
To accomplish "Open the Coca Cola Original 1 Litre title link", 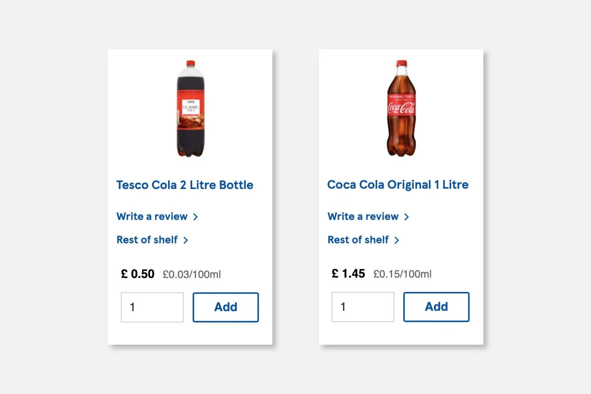I will pyautogui.click(x=398, y=184).
